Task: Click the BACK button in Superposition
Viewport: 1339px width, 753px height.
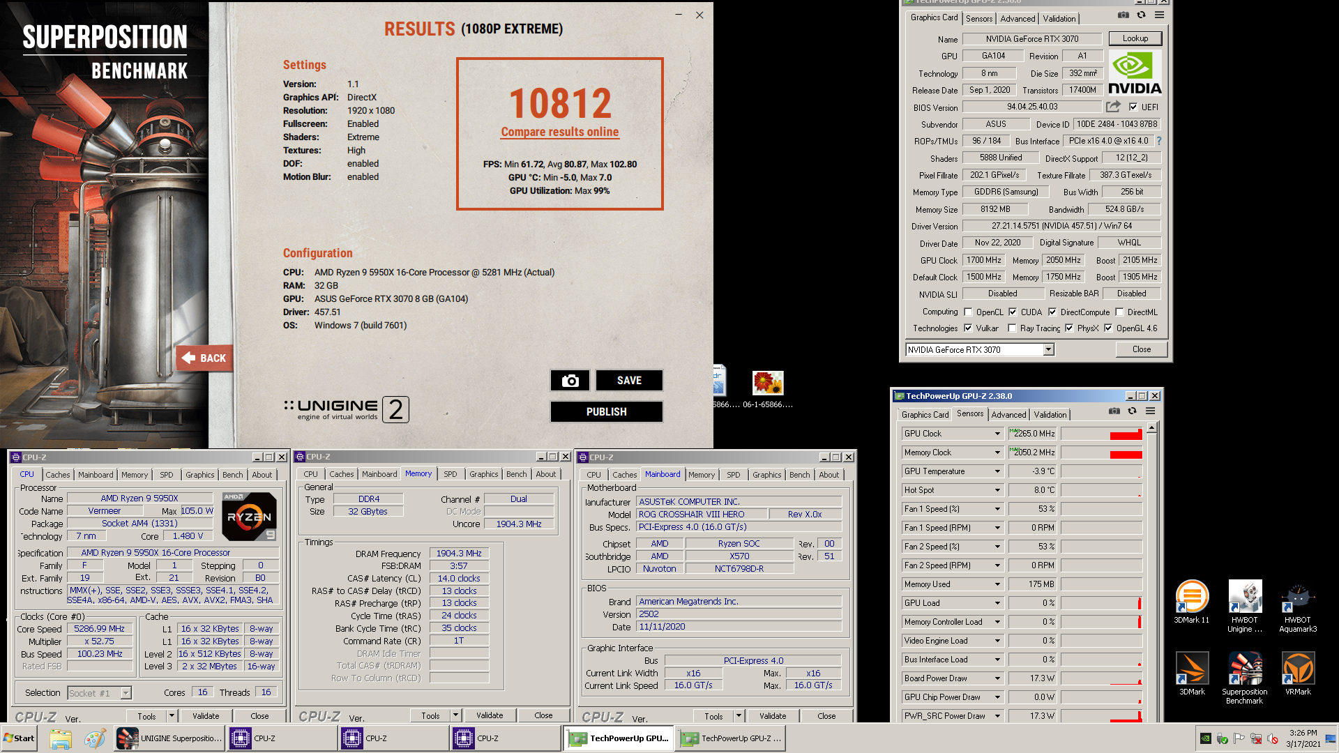Action: pos(204,358)
